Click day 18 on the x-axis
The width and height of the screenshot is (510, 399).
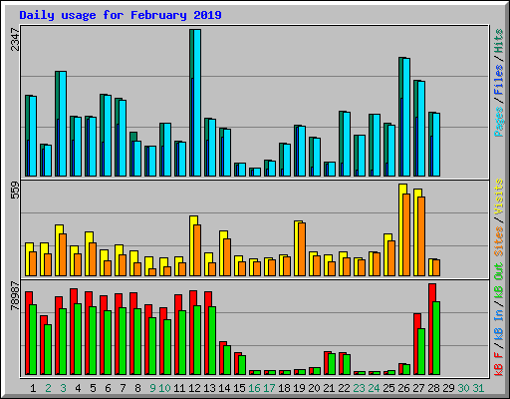point(284,388)
